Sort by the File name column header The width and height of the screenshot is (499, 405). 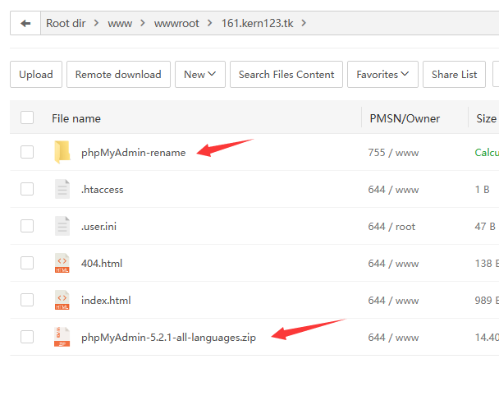[x=76, y=118]
